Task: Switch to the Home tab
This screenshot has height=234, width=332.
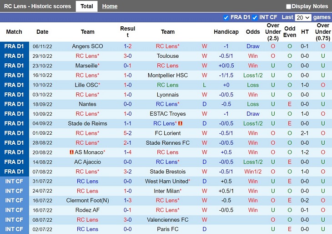Action: (x=110, y=6)
